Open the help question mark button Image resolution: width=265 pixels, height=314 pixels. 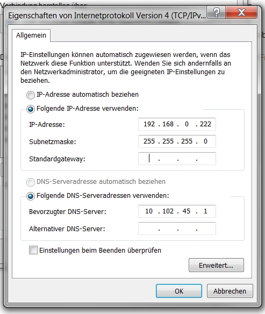(x=216, y=12)
